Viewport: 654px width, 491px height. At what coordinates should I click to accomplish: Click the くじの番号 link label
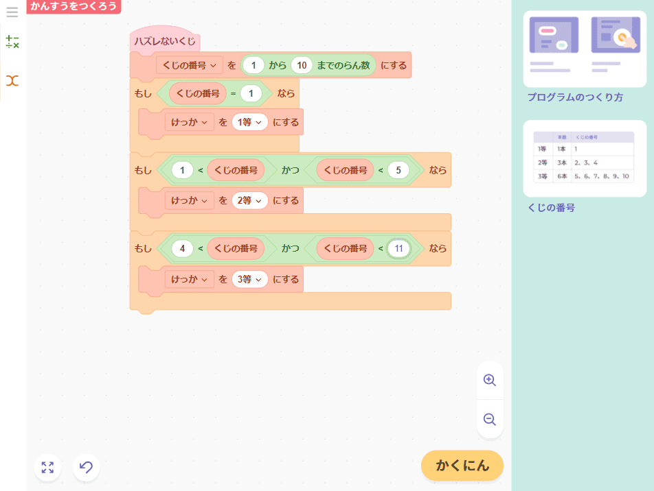pyautogui.click(x=551, y=208)
